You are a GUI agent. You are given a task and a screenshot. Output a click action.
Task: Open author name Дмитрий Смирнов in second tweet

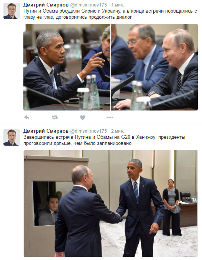point(46,131)
